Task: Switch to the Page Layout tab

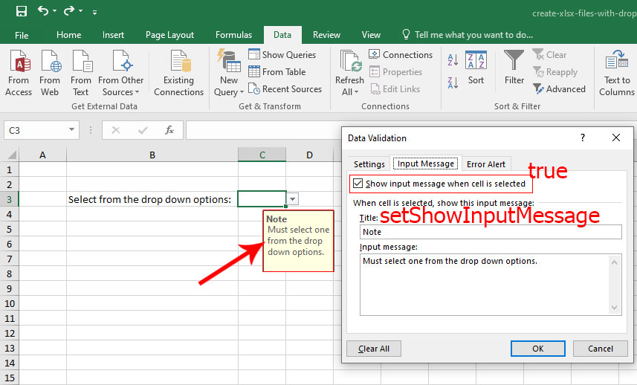Action: coord(169,35)
